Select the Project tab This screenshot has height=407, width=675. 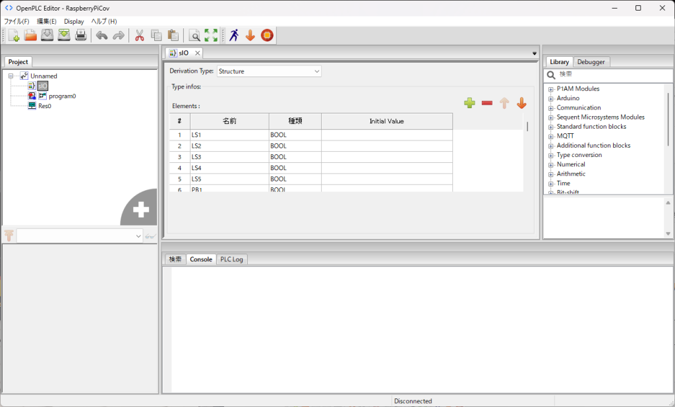tap(18, 61)
